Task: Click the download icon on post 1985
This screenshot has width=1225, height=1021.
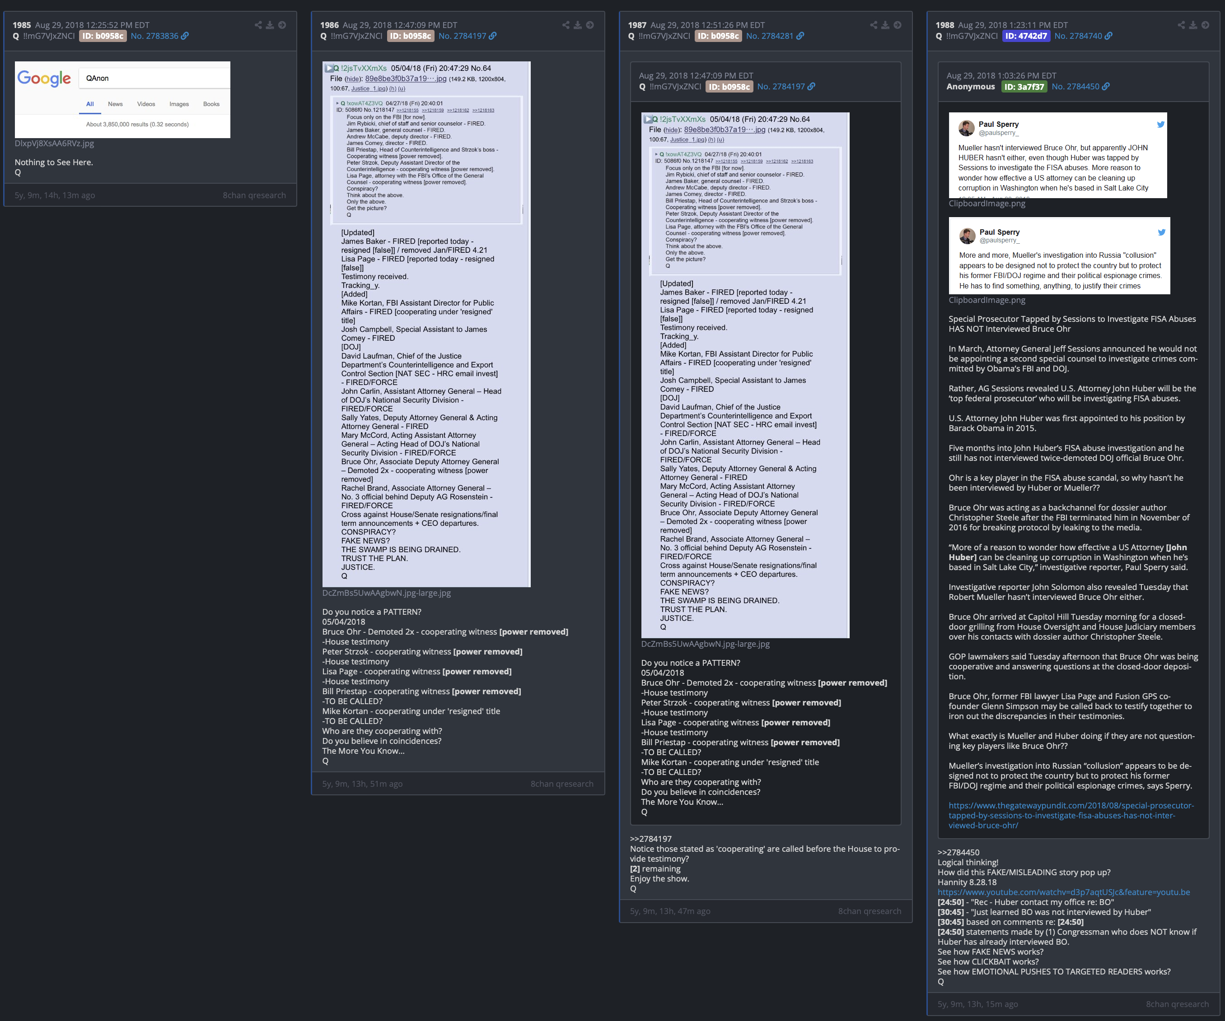Action: [x=270, y=25]
